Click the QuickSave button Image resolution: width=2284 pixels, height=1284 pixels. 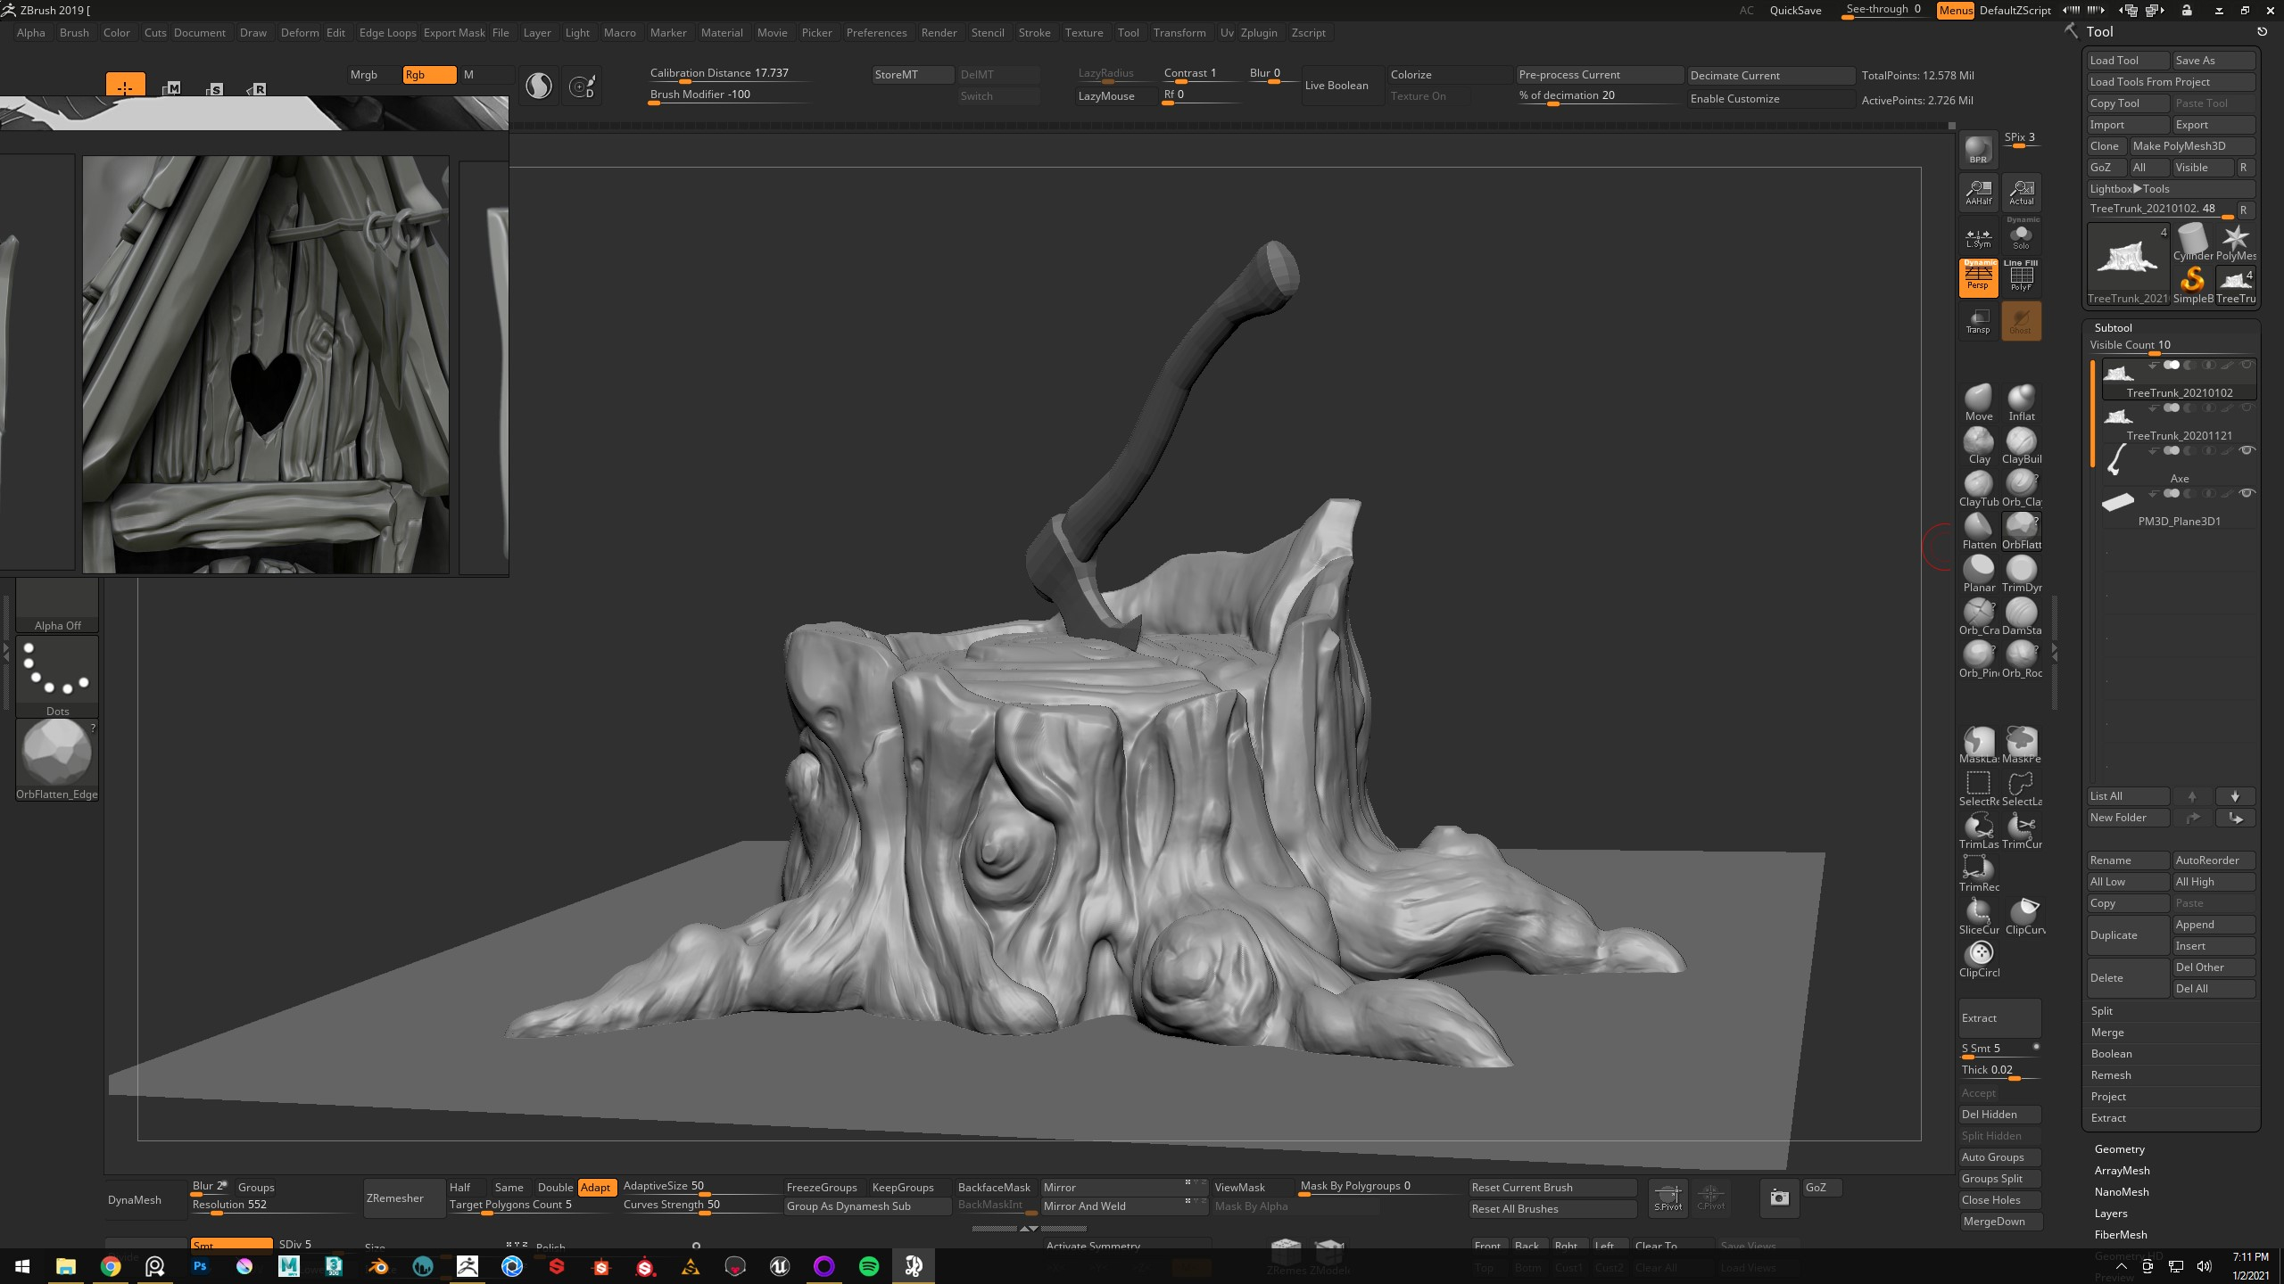(x=1795, y=10)
